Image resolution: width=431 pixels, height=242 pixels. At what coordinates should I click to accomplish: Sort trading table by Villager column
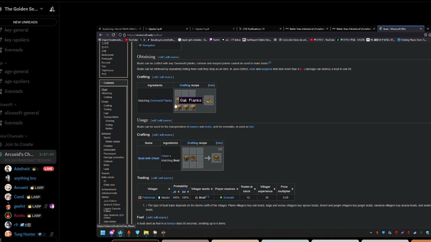click(169, 189)
